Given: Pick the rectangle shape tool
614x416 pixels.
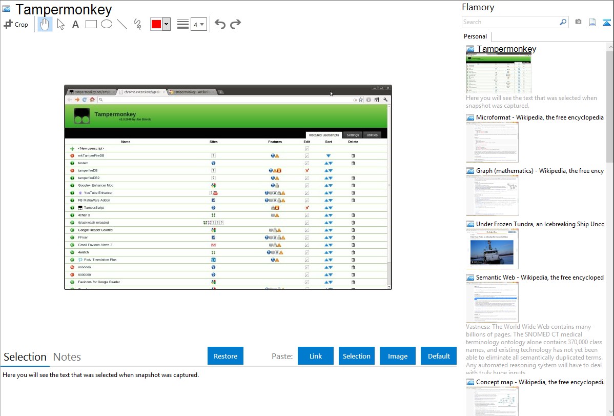Looking at the screenshot, I should pos(91,24).
